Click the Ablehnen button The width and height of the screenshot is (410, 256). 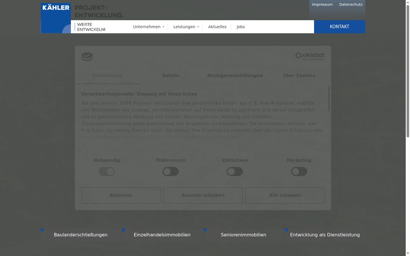tap(121, 195)
